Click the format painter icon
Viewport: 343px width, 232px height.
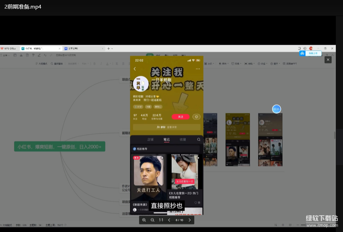33,55
